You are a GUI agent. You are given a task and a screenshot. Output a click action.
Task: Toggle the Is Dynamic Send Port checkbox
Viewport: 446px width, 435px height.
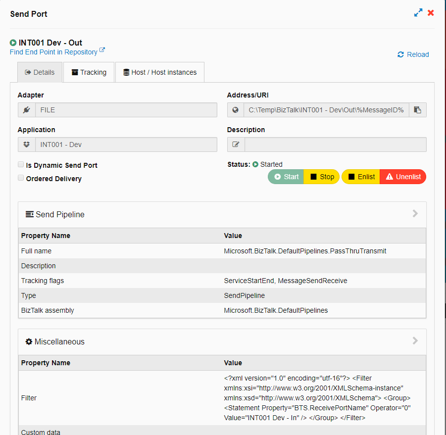click(x=21, y=164)
